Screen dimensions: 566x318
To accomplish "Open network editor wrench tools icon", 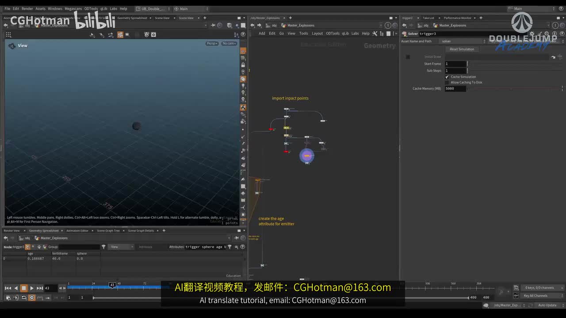I will click(375, 34).
